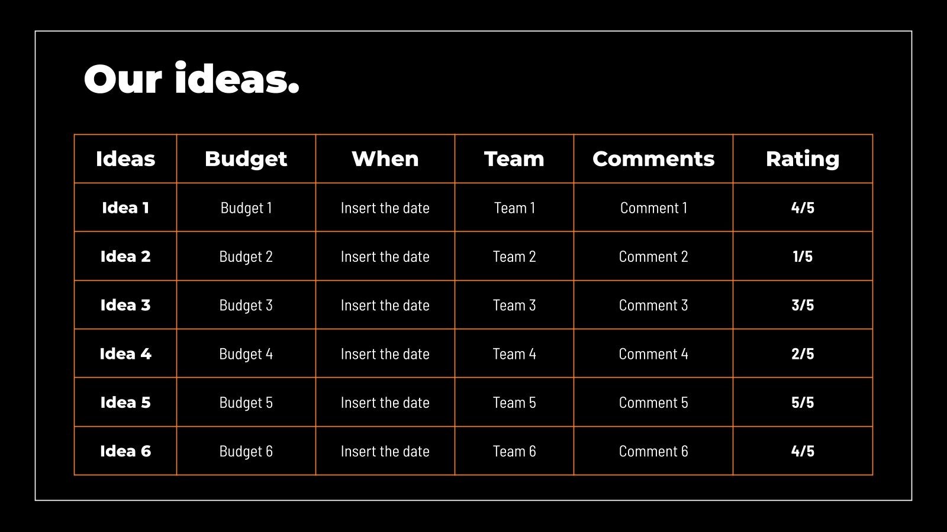Click the 'Team 2' table cell

[514, 257]
